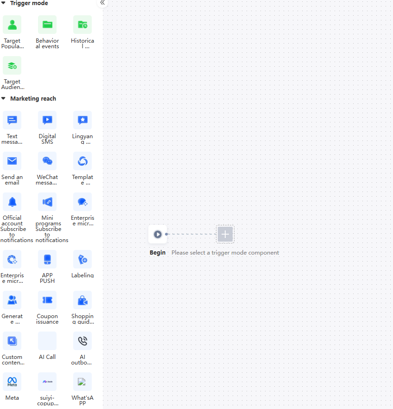Select the Custom content component icon
Screen dimensions: 393x409
point(12,341)
